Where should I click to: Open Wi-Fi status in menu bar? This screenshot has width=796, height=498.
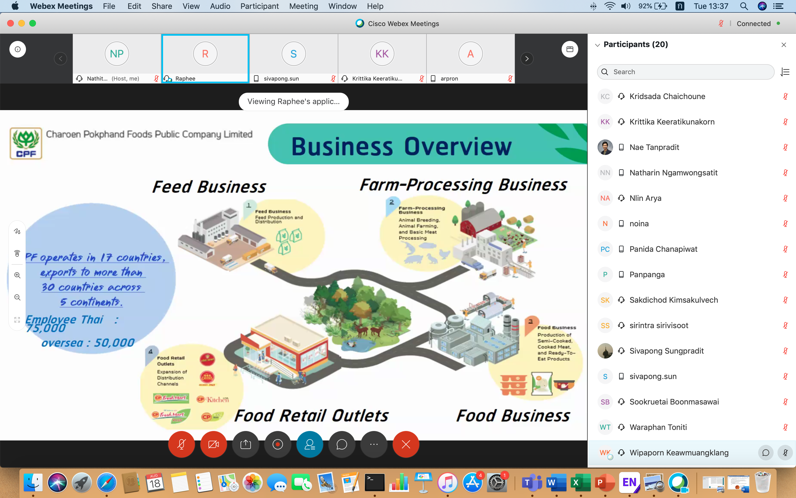(609, 6)
